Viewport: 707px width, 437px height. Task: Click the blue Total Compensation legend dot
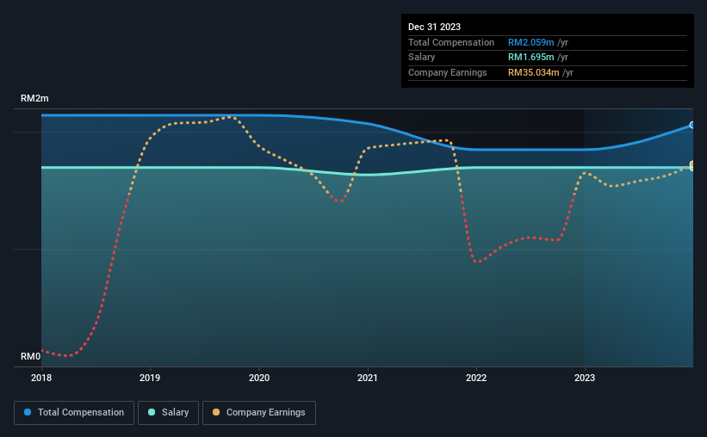[x=28, y=412]
